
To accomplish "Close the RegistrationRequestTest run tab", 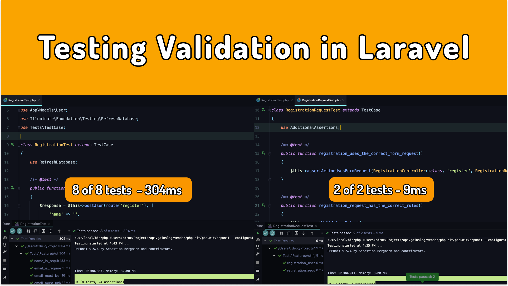I will (x=316, y=226).
